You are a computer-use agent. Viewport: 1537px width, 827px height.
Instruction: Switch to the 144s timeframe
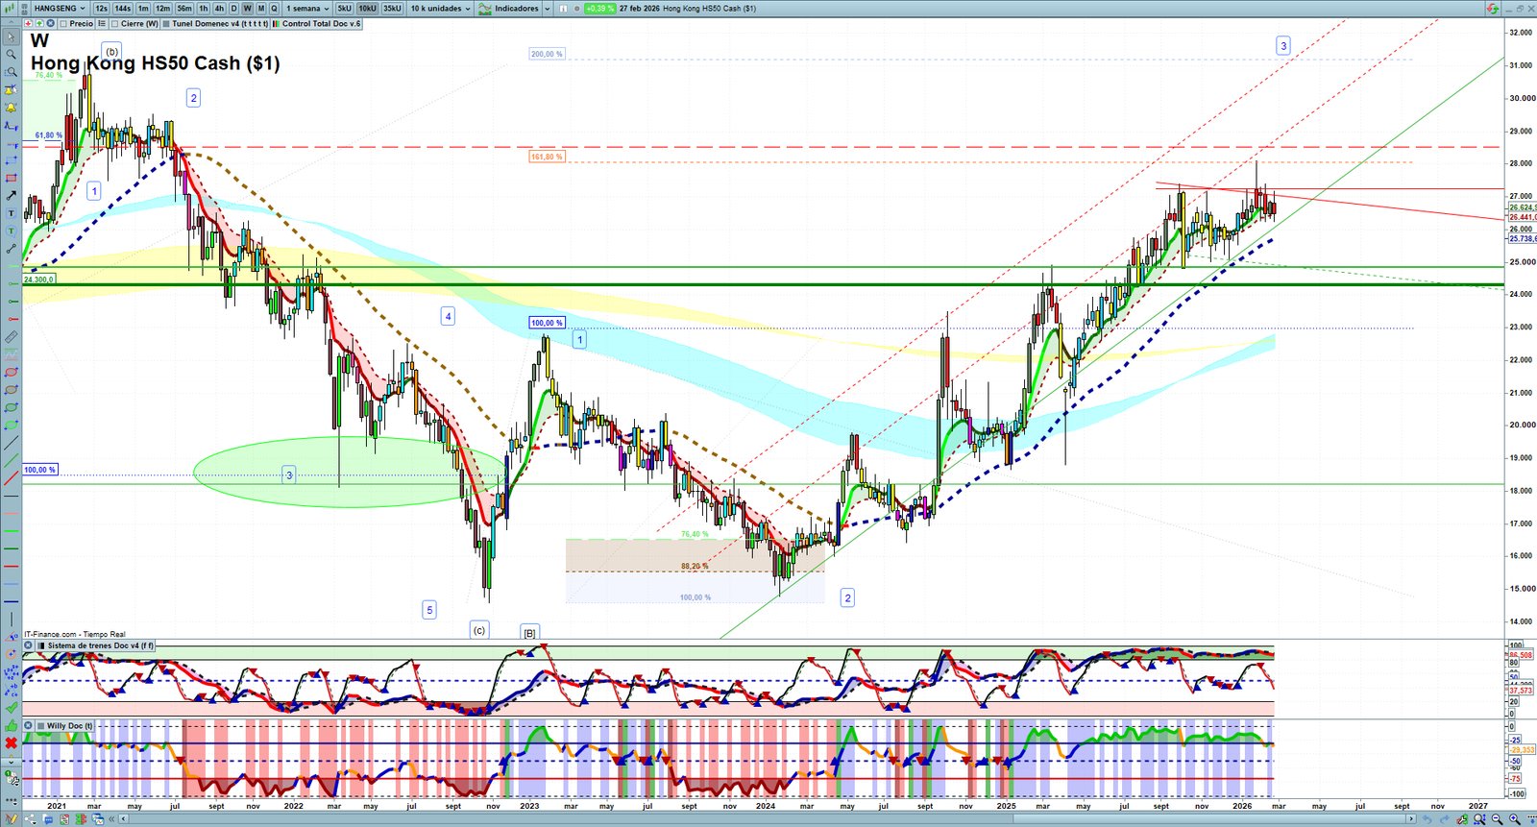[x=123, y=9]
